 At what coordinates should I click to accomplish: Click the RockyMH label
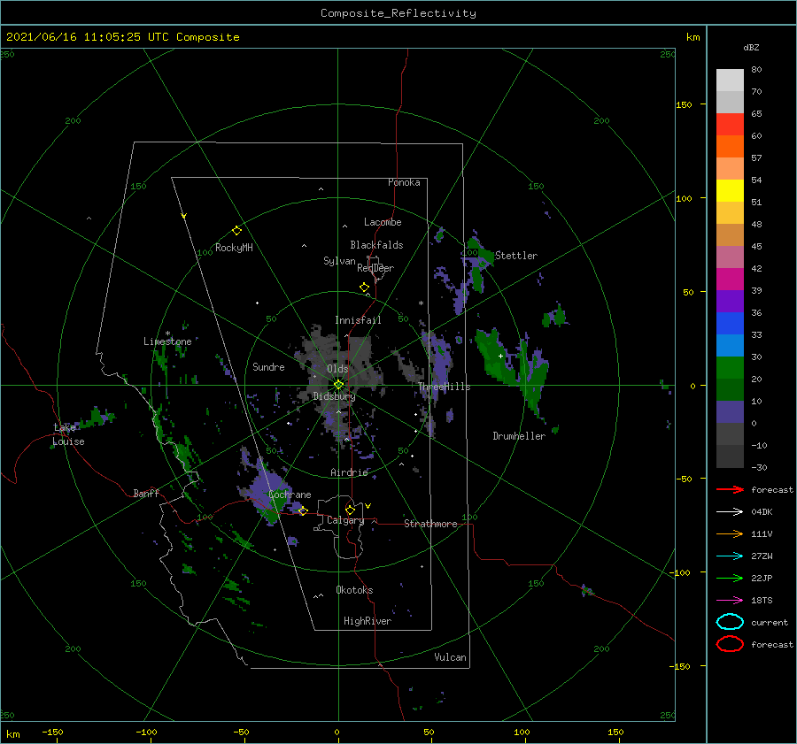(x=234, y=248)
